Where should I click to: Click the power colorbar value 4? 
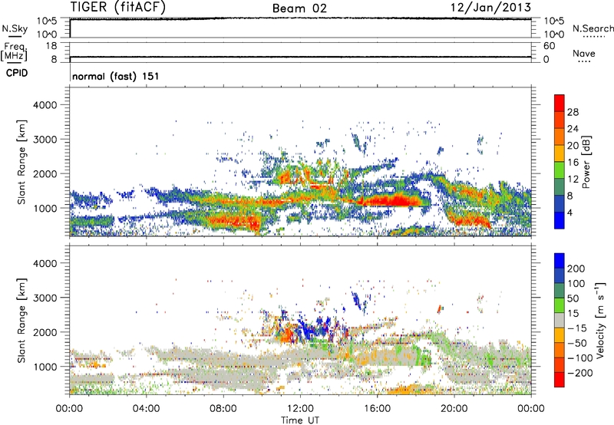[x=570, y=212]
